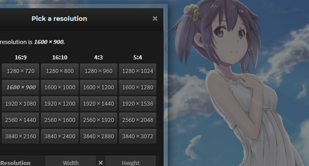Click the 2560 × 1920 button

pyautogui.click(x=99, y=120)
